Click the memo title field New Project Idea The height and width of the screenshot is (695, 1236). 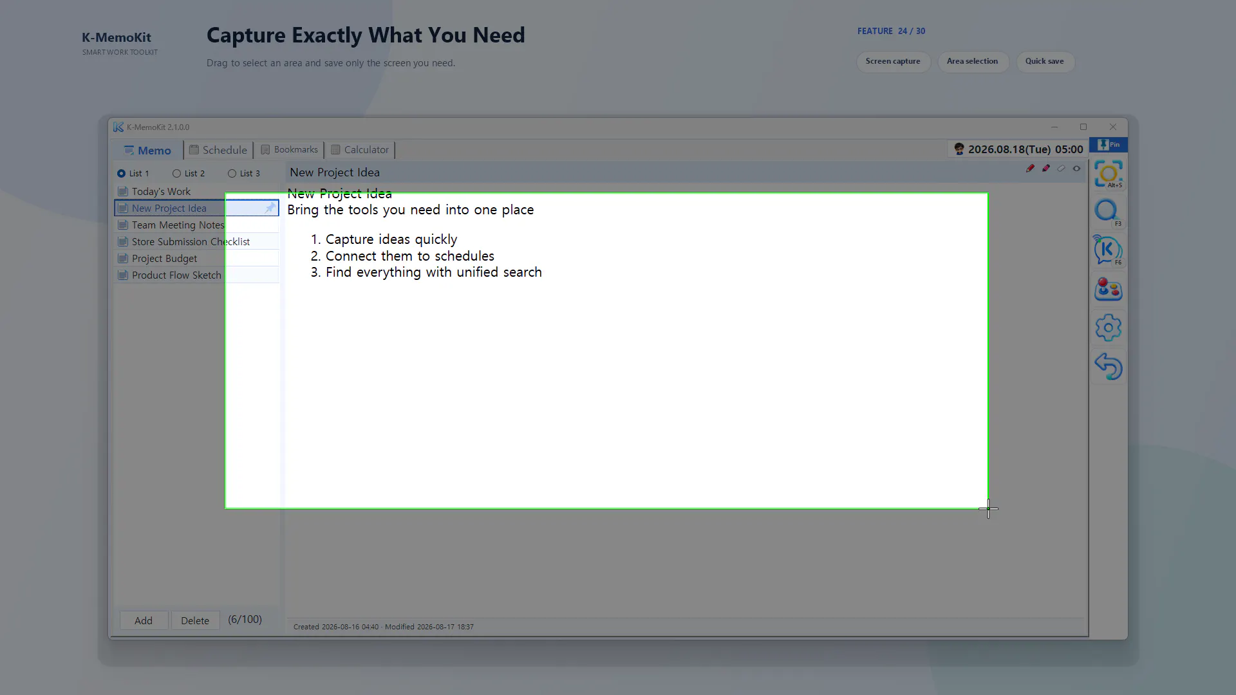(653, 172)
